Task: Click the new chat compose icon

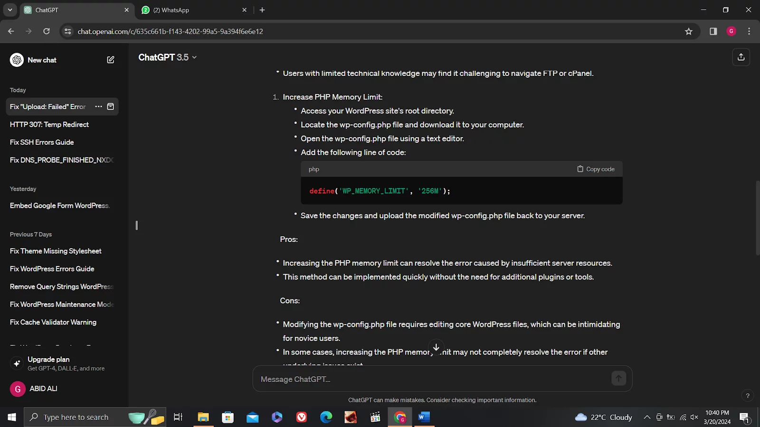Action: coord(111,60)
